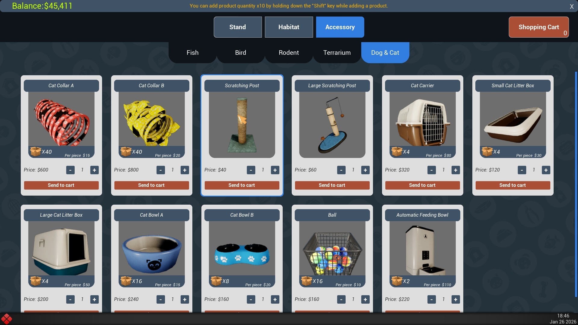
Task: Send the Scratching Post to cart
Action: 242,185
